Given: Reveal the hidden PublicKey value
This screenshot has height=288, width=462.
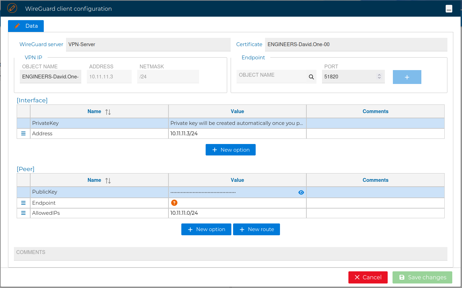Looking at the screenshot, I should [301, 192].
